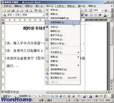
Task: Click the vertical scrollbar down arrow
Action: (111, 80)
